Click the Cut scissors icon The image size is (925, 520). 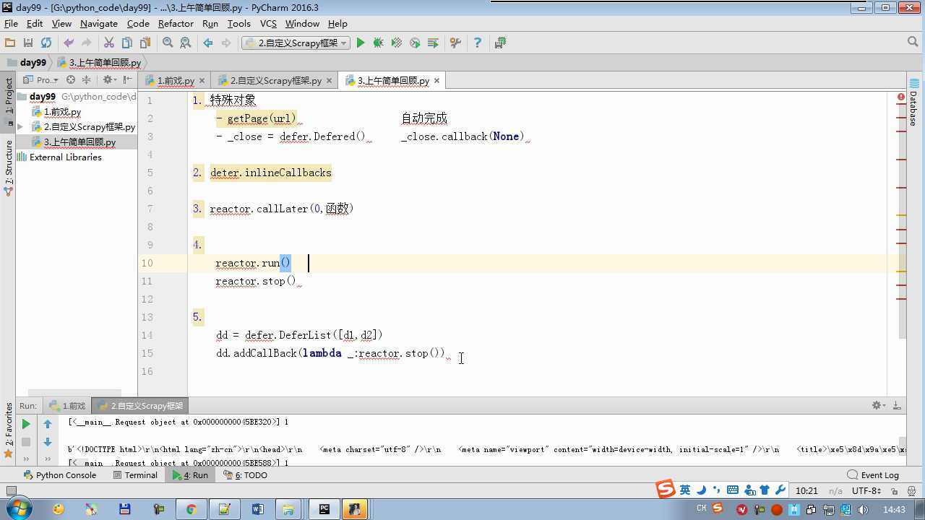109,43
